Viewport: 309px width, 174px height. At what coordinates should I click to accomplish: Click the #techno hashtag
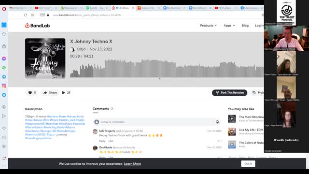pos(53,116)
